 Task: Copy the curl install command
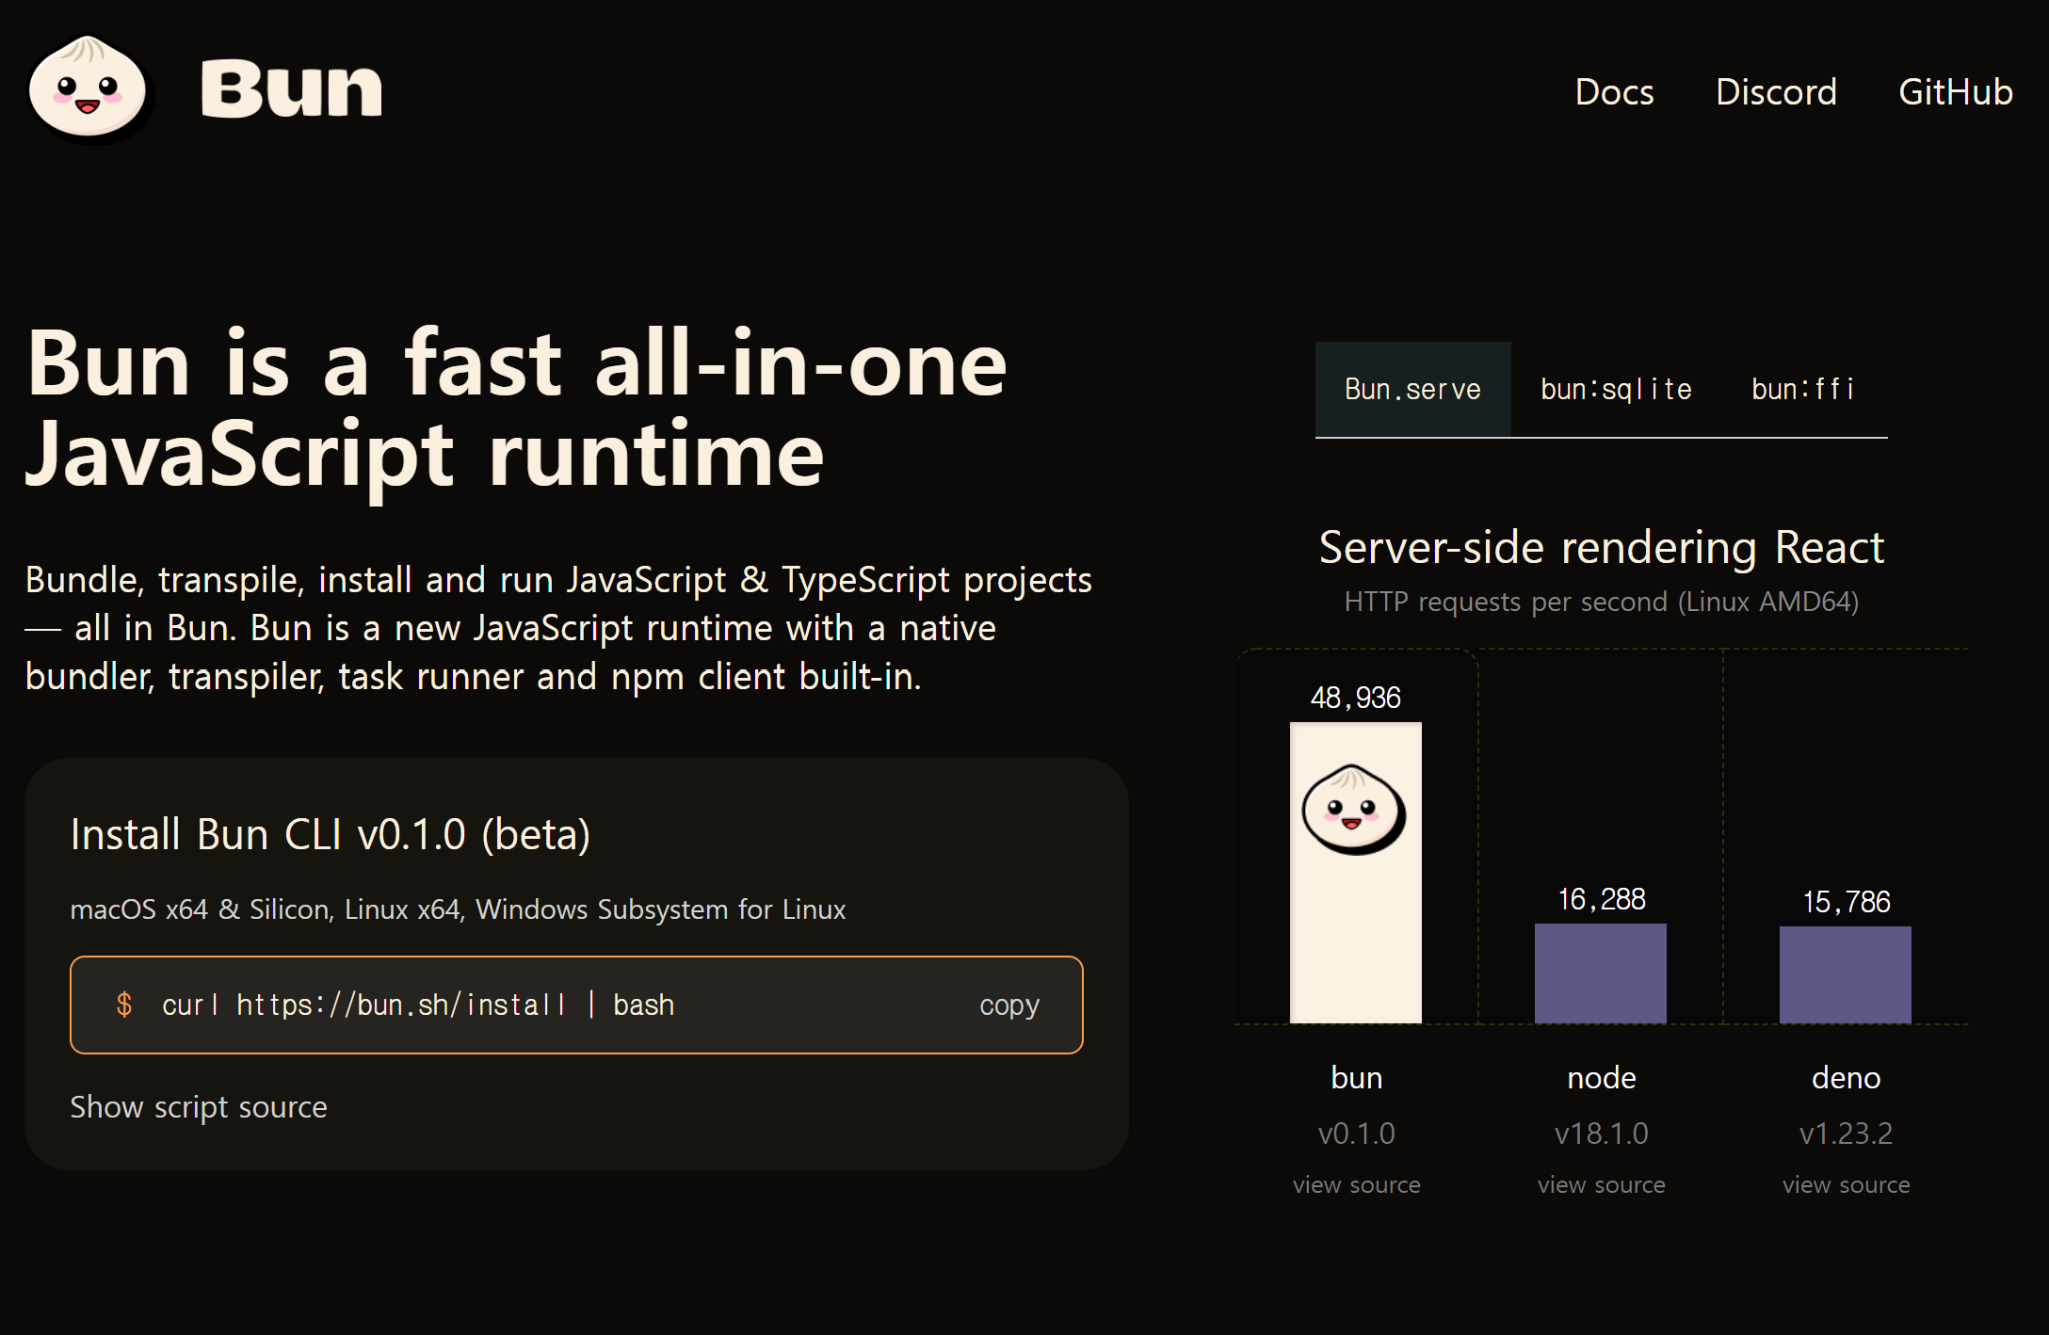pos(1008,1005)
